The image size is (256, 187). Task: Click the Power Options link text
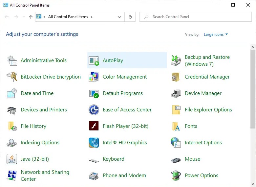coord(202,175)
